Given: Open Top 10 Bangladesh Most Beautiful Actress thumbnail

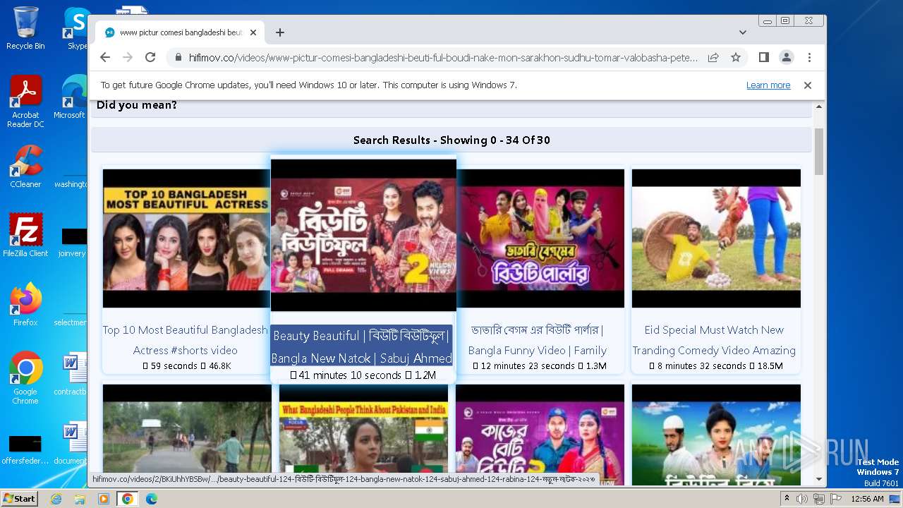Looking at the screenshot, I should [187, 238].
